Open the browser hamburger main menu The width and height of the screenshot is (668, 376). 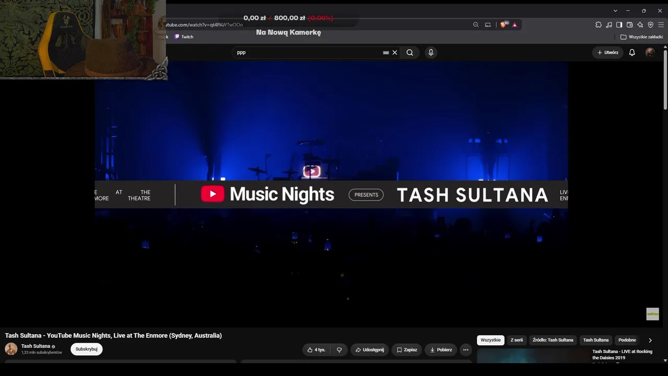click(x=661, y=25)
